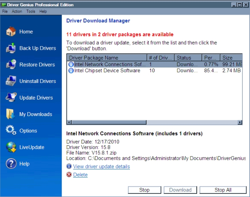This screenshot has height=197, width=250.
Task: Select Intel Chipset Device Software row
Action: tap(107, 71)
